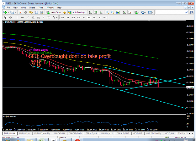This screenshot has height=141, width=196.
Task: Click the Tile Windows icon
Action: pos(118,12)
